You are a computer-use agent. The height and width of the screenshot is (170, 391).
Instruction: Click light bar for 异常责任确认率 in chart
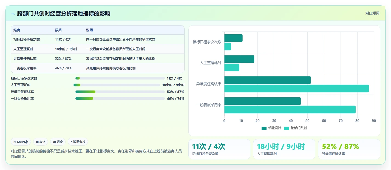coord(296,89)
